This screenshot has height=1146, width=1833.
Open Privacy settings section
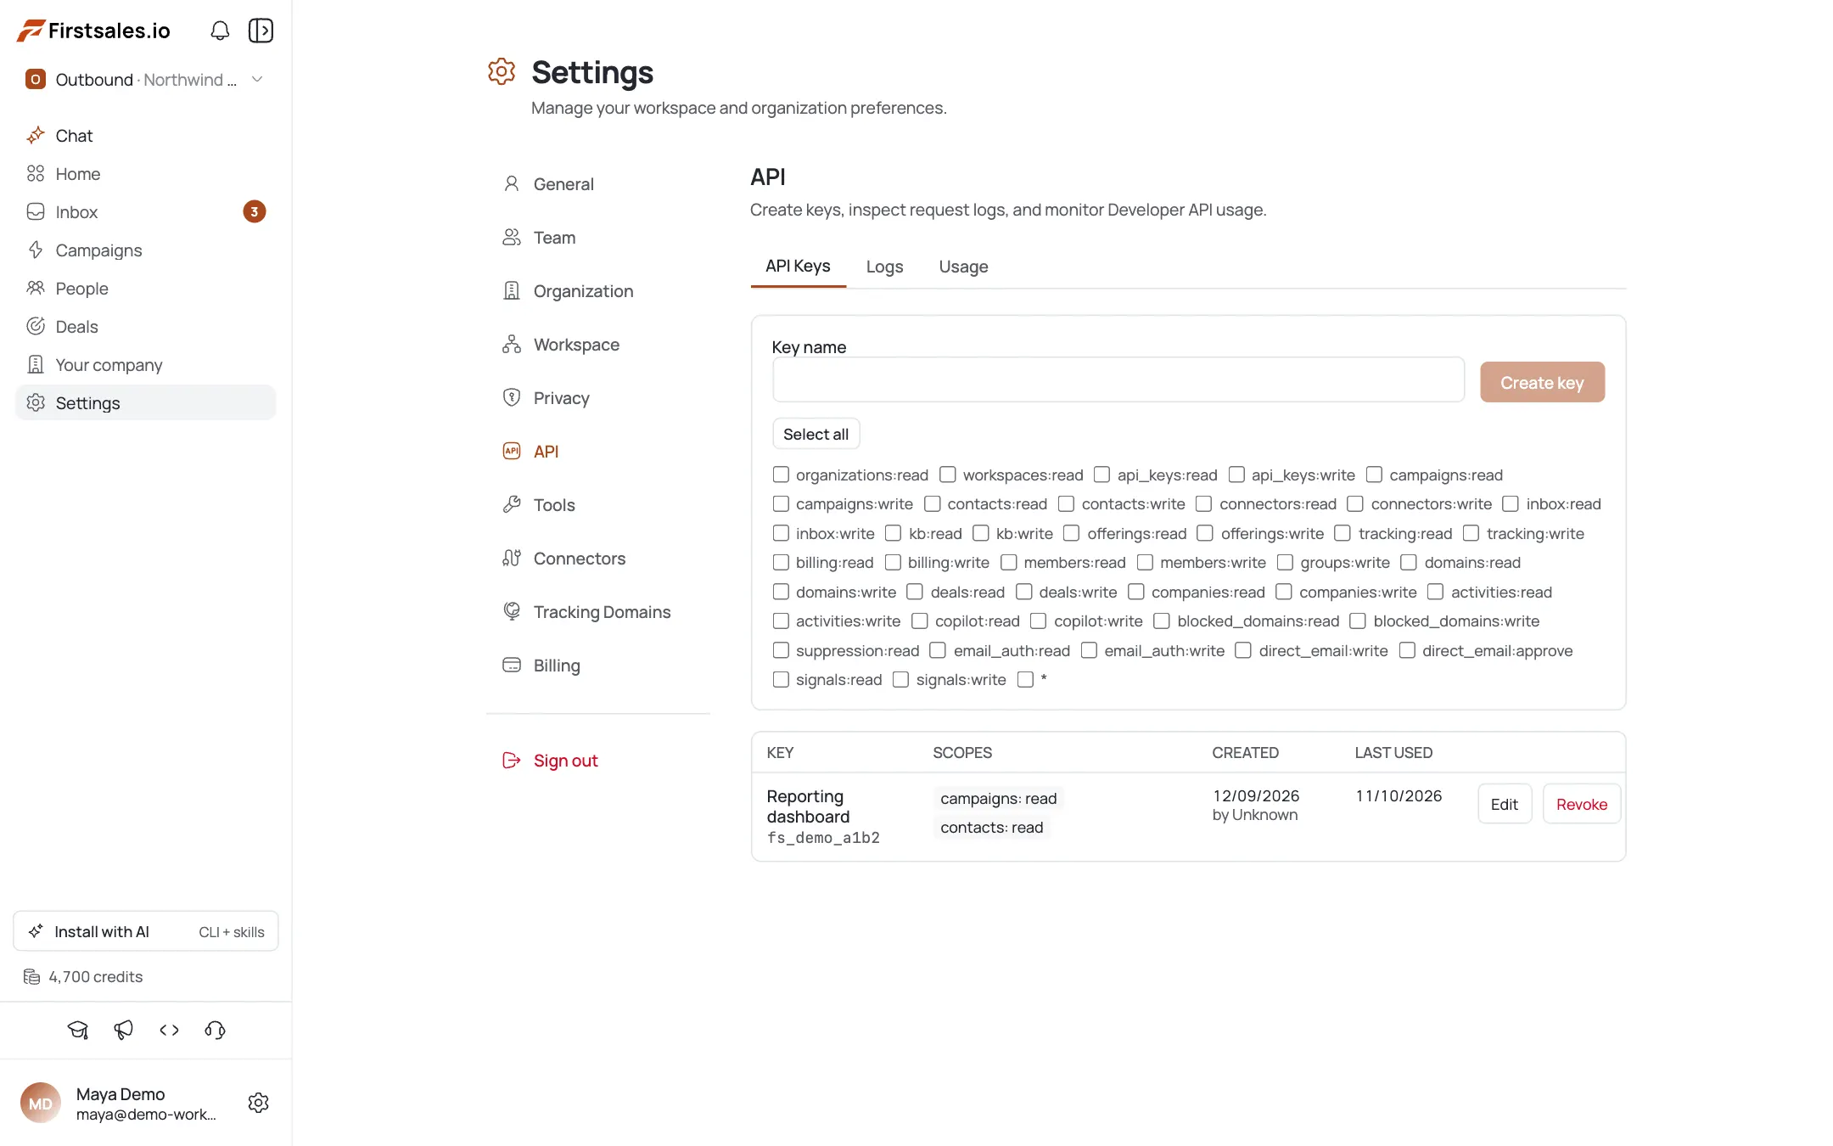click(598, 398)
